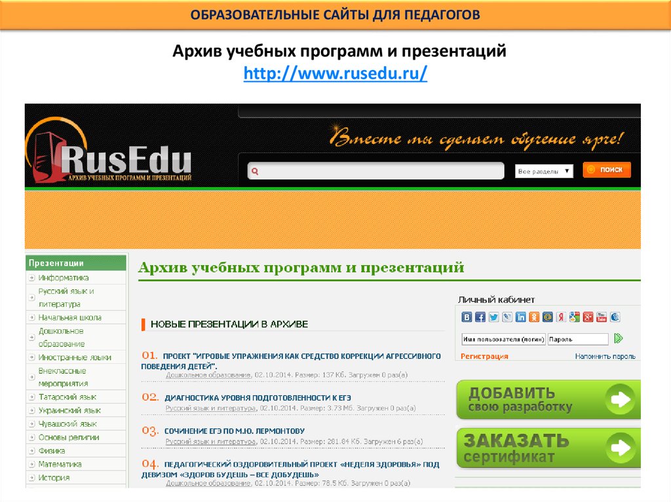Click the LiveJournal pencil icon
Viewport: 671px width, 502px height.
(x=507, y=317)
